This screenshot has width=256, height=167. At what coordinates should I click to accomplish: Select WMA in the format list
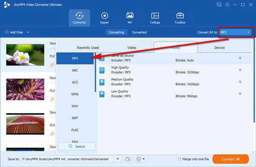click(x=75, y=94)
